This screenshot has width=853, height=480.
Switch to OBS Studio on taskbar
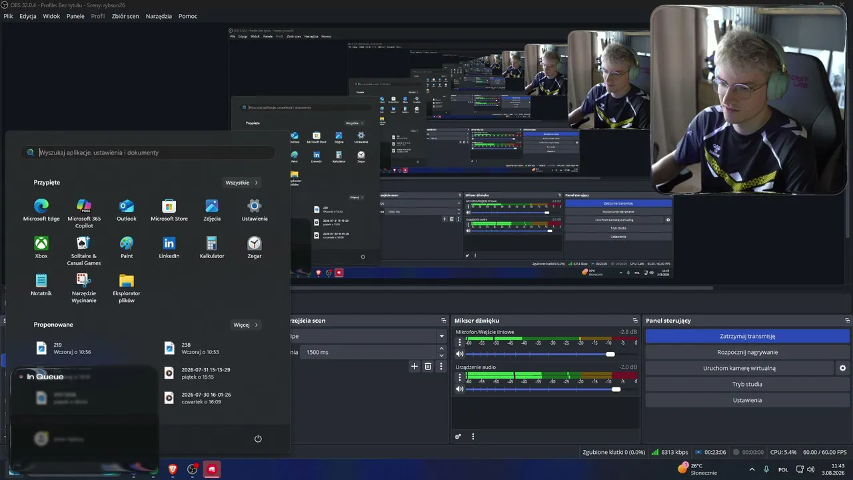[193, 469]
